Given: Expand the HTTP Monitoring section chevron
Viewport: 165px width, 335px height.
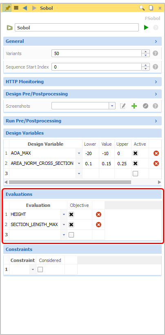Looking at the screenshot, I should [156, 82].
